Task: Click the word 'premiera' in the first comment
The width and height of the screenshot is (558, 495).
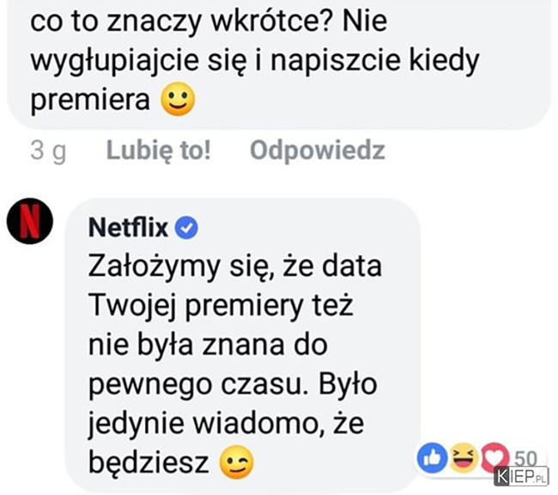Action: 90,101
